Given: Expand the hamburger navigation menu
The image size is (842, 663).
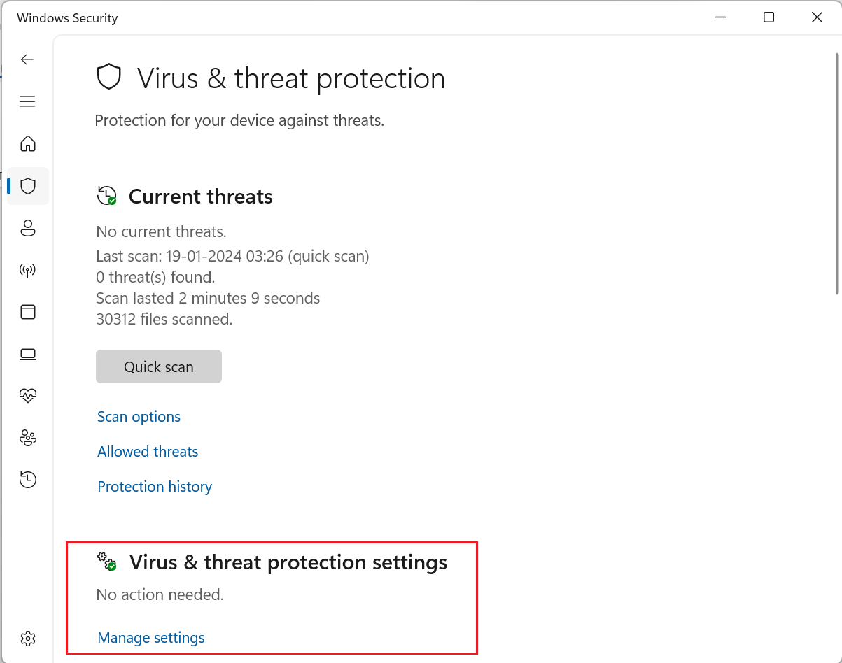Looking at the screenshot, I should (27, 102).
